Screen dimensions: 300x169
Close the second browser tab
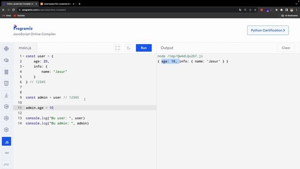tap(74, 4)
